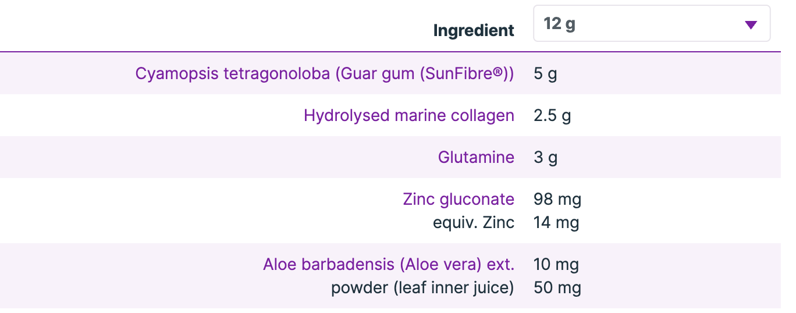Select the 3 g Glutamine amount
796x313 pixels.
pyautogui.click(x=545, y=157)
